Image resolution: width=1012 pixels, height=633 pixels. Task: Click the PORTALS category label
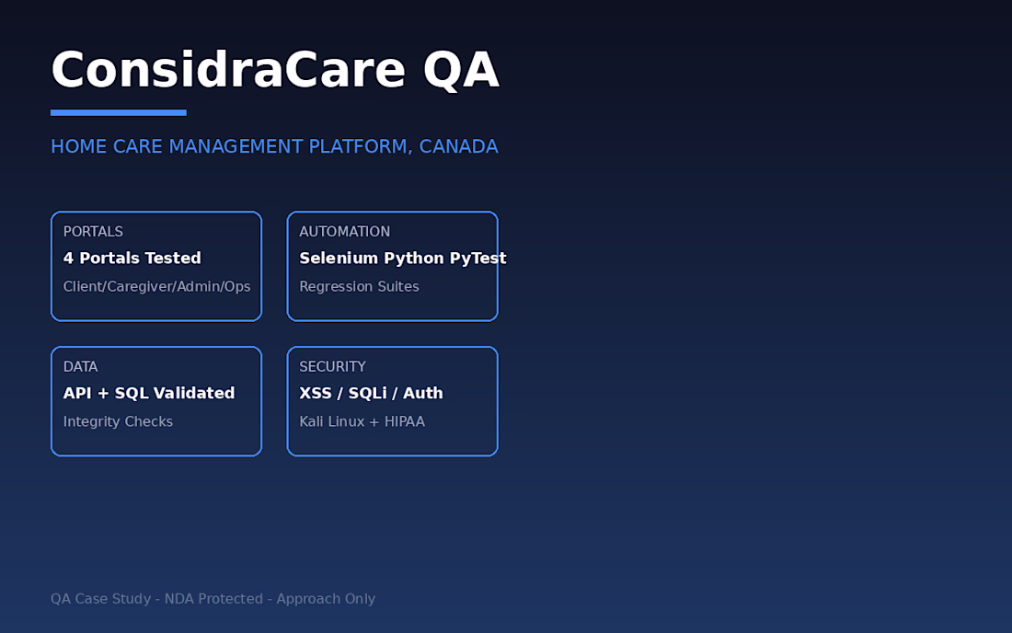click(x=93, y=232)
